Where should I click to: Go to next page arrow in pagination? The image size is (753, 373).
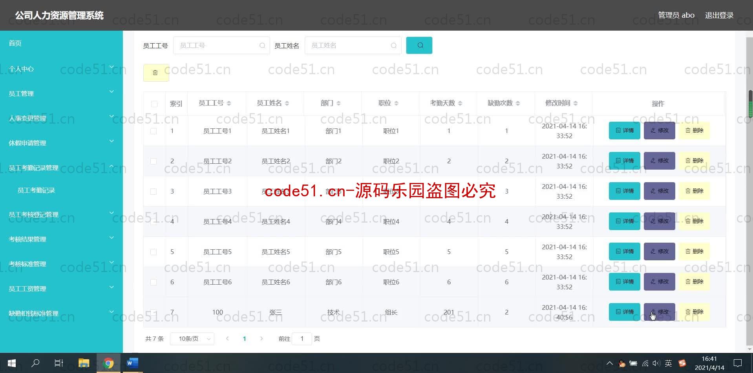tap(261, 338)
